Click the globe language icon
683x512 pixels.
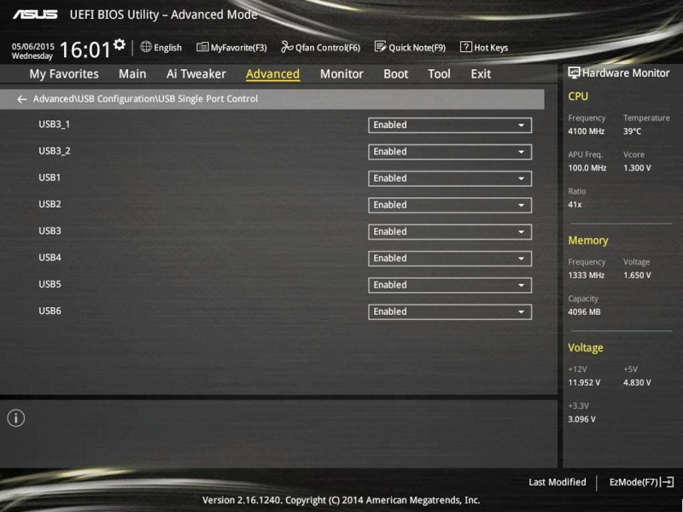[146, 47]
